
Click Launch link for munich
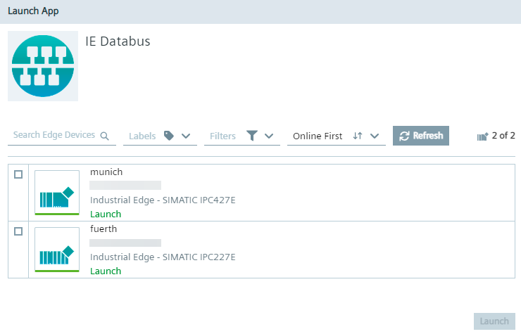click(106, 214)
